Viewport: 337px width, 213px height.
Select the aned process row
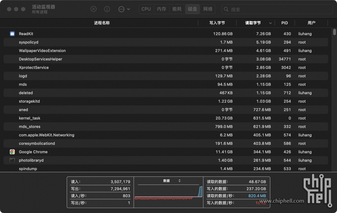pyautogui.click(x=166, y=110)
